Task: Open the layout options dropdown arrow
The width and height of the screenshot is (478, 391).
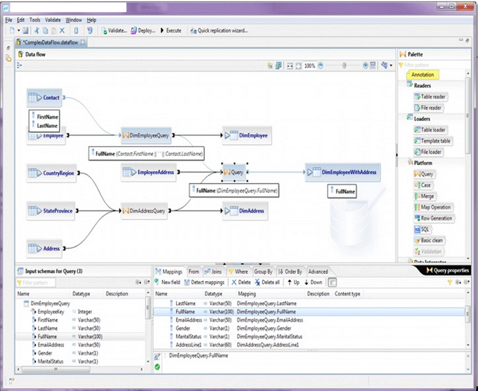Action: 391,65
